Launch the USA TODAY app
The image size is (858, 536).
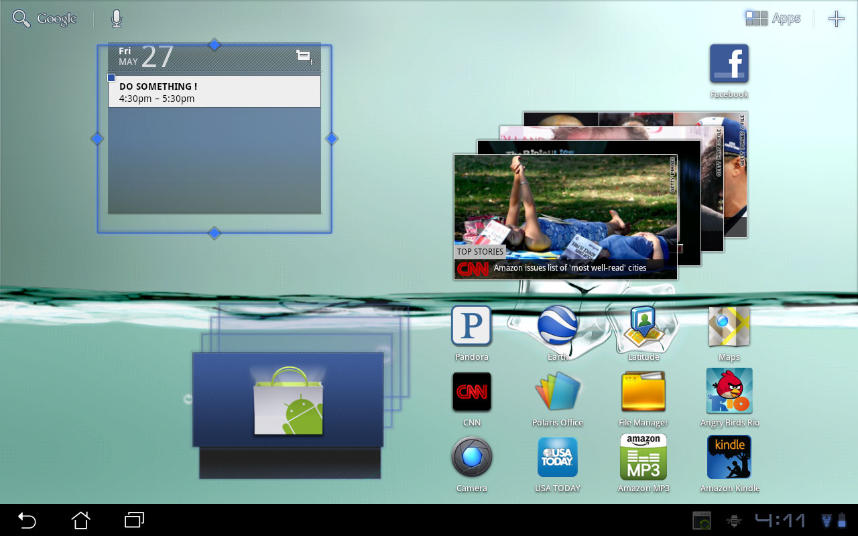(557, 458)
